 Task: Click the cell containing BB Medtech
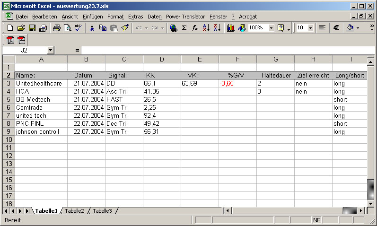[41, 100]
